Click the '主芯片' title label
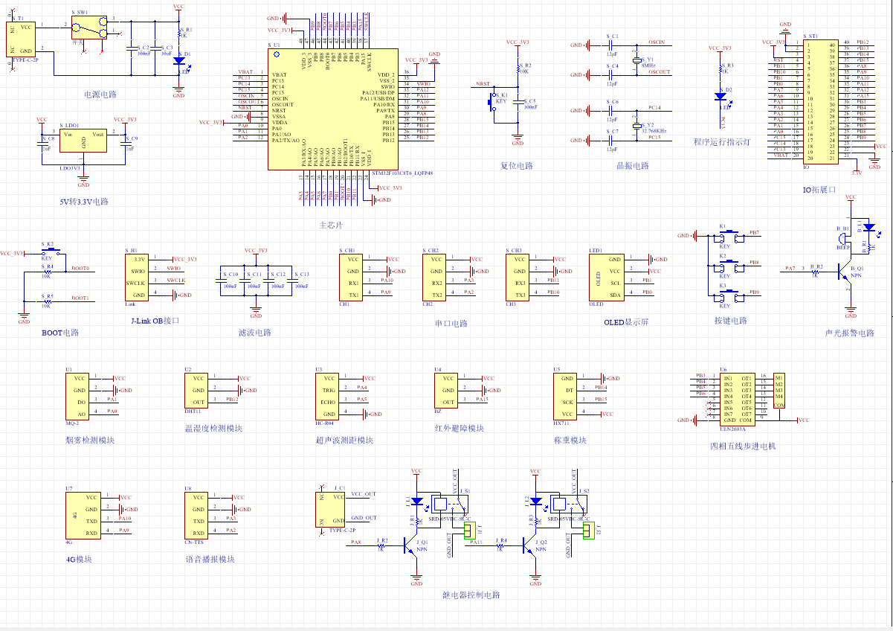 pyautogui.click(x=331, y=225)
